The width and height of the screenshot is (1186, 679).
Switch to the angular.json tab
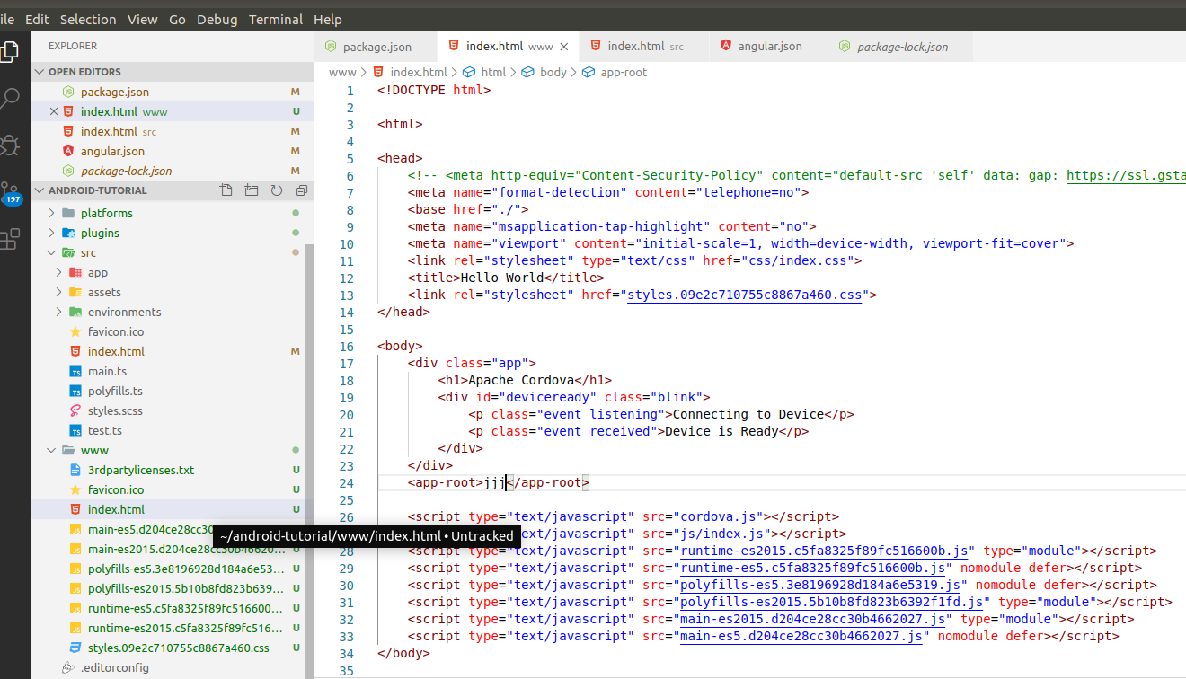coord(767,46)
